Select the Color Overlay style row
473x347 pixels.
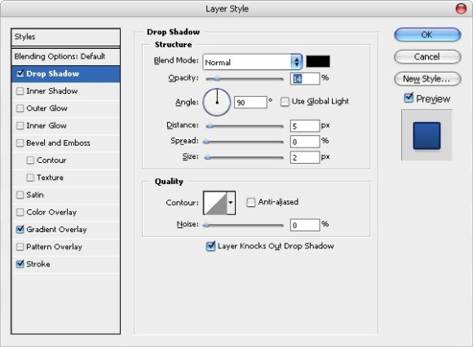[x=66, y=213]
